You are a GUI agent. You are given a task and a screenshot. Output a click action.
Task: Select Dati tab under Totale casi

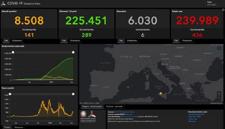tap(176, 41)
